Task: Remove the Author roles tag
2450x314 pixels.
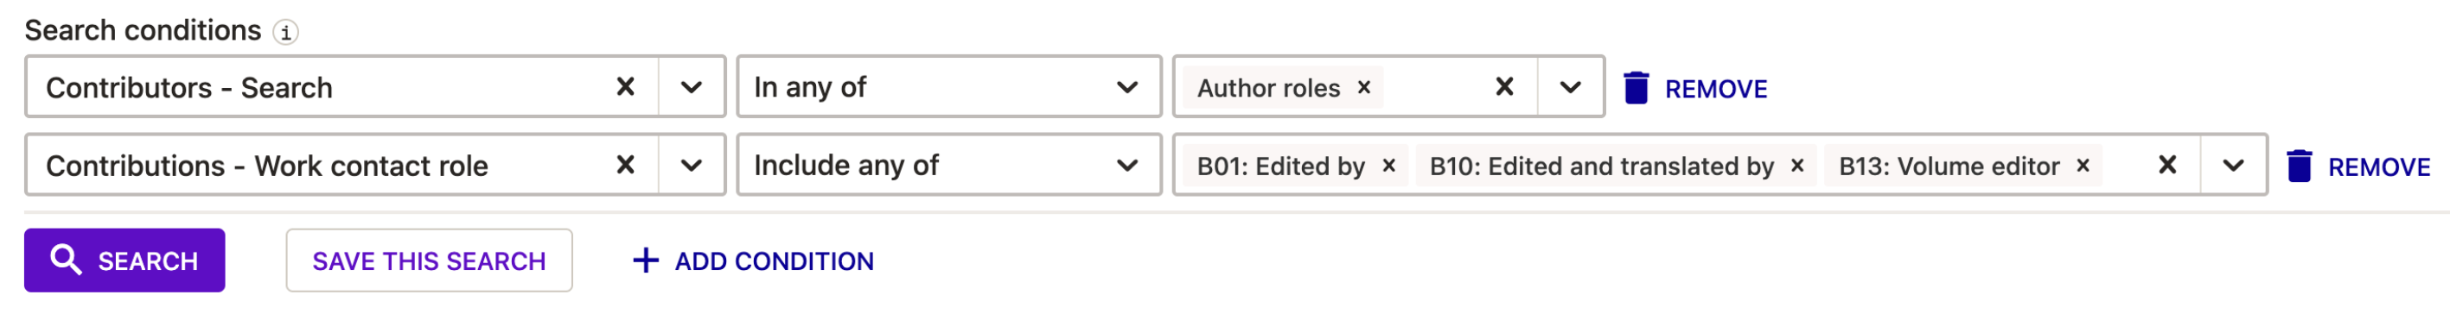Action: 1364,87
